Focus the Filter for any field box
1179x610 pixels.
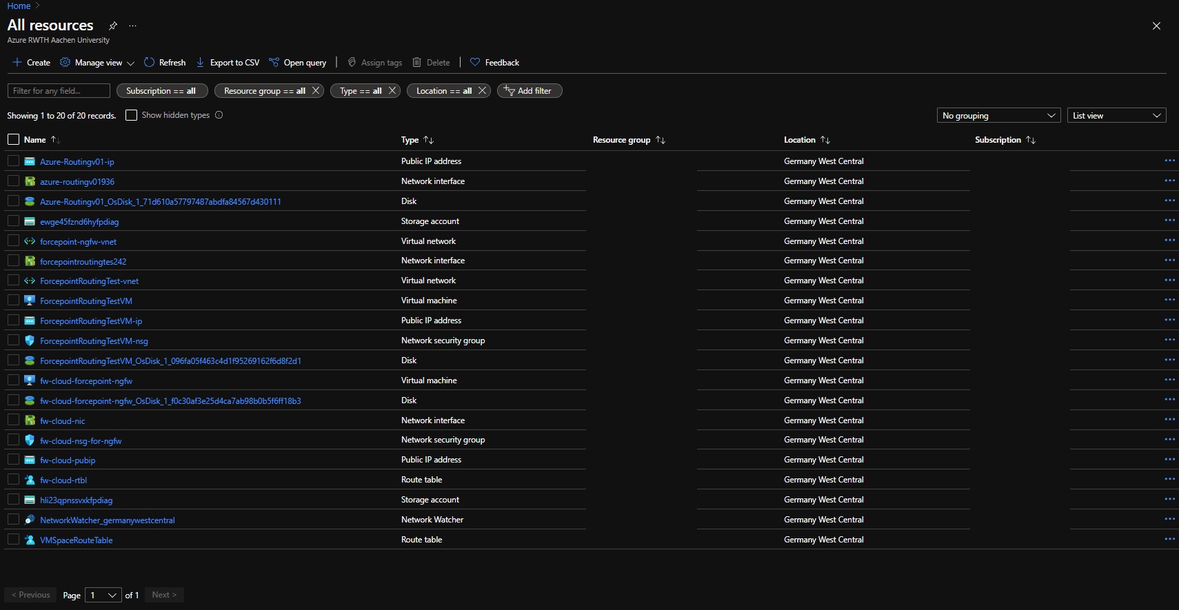(x=59, y=90)
